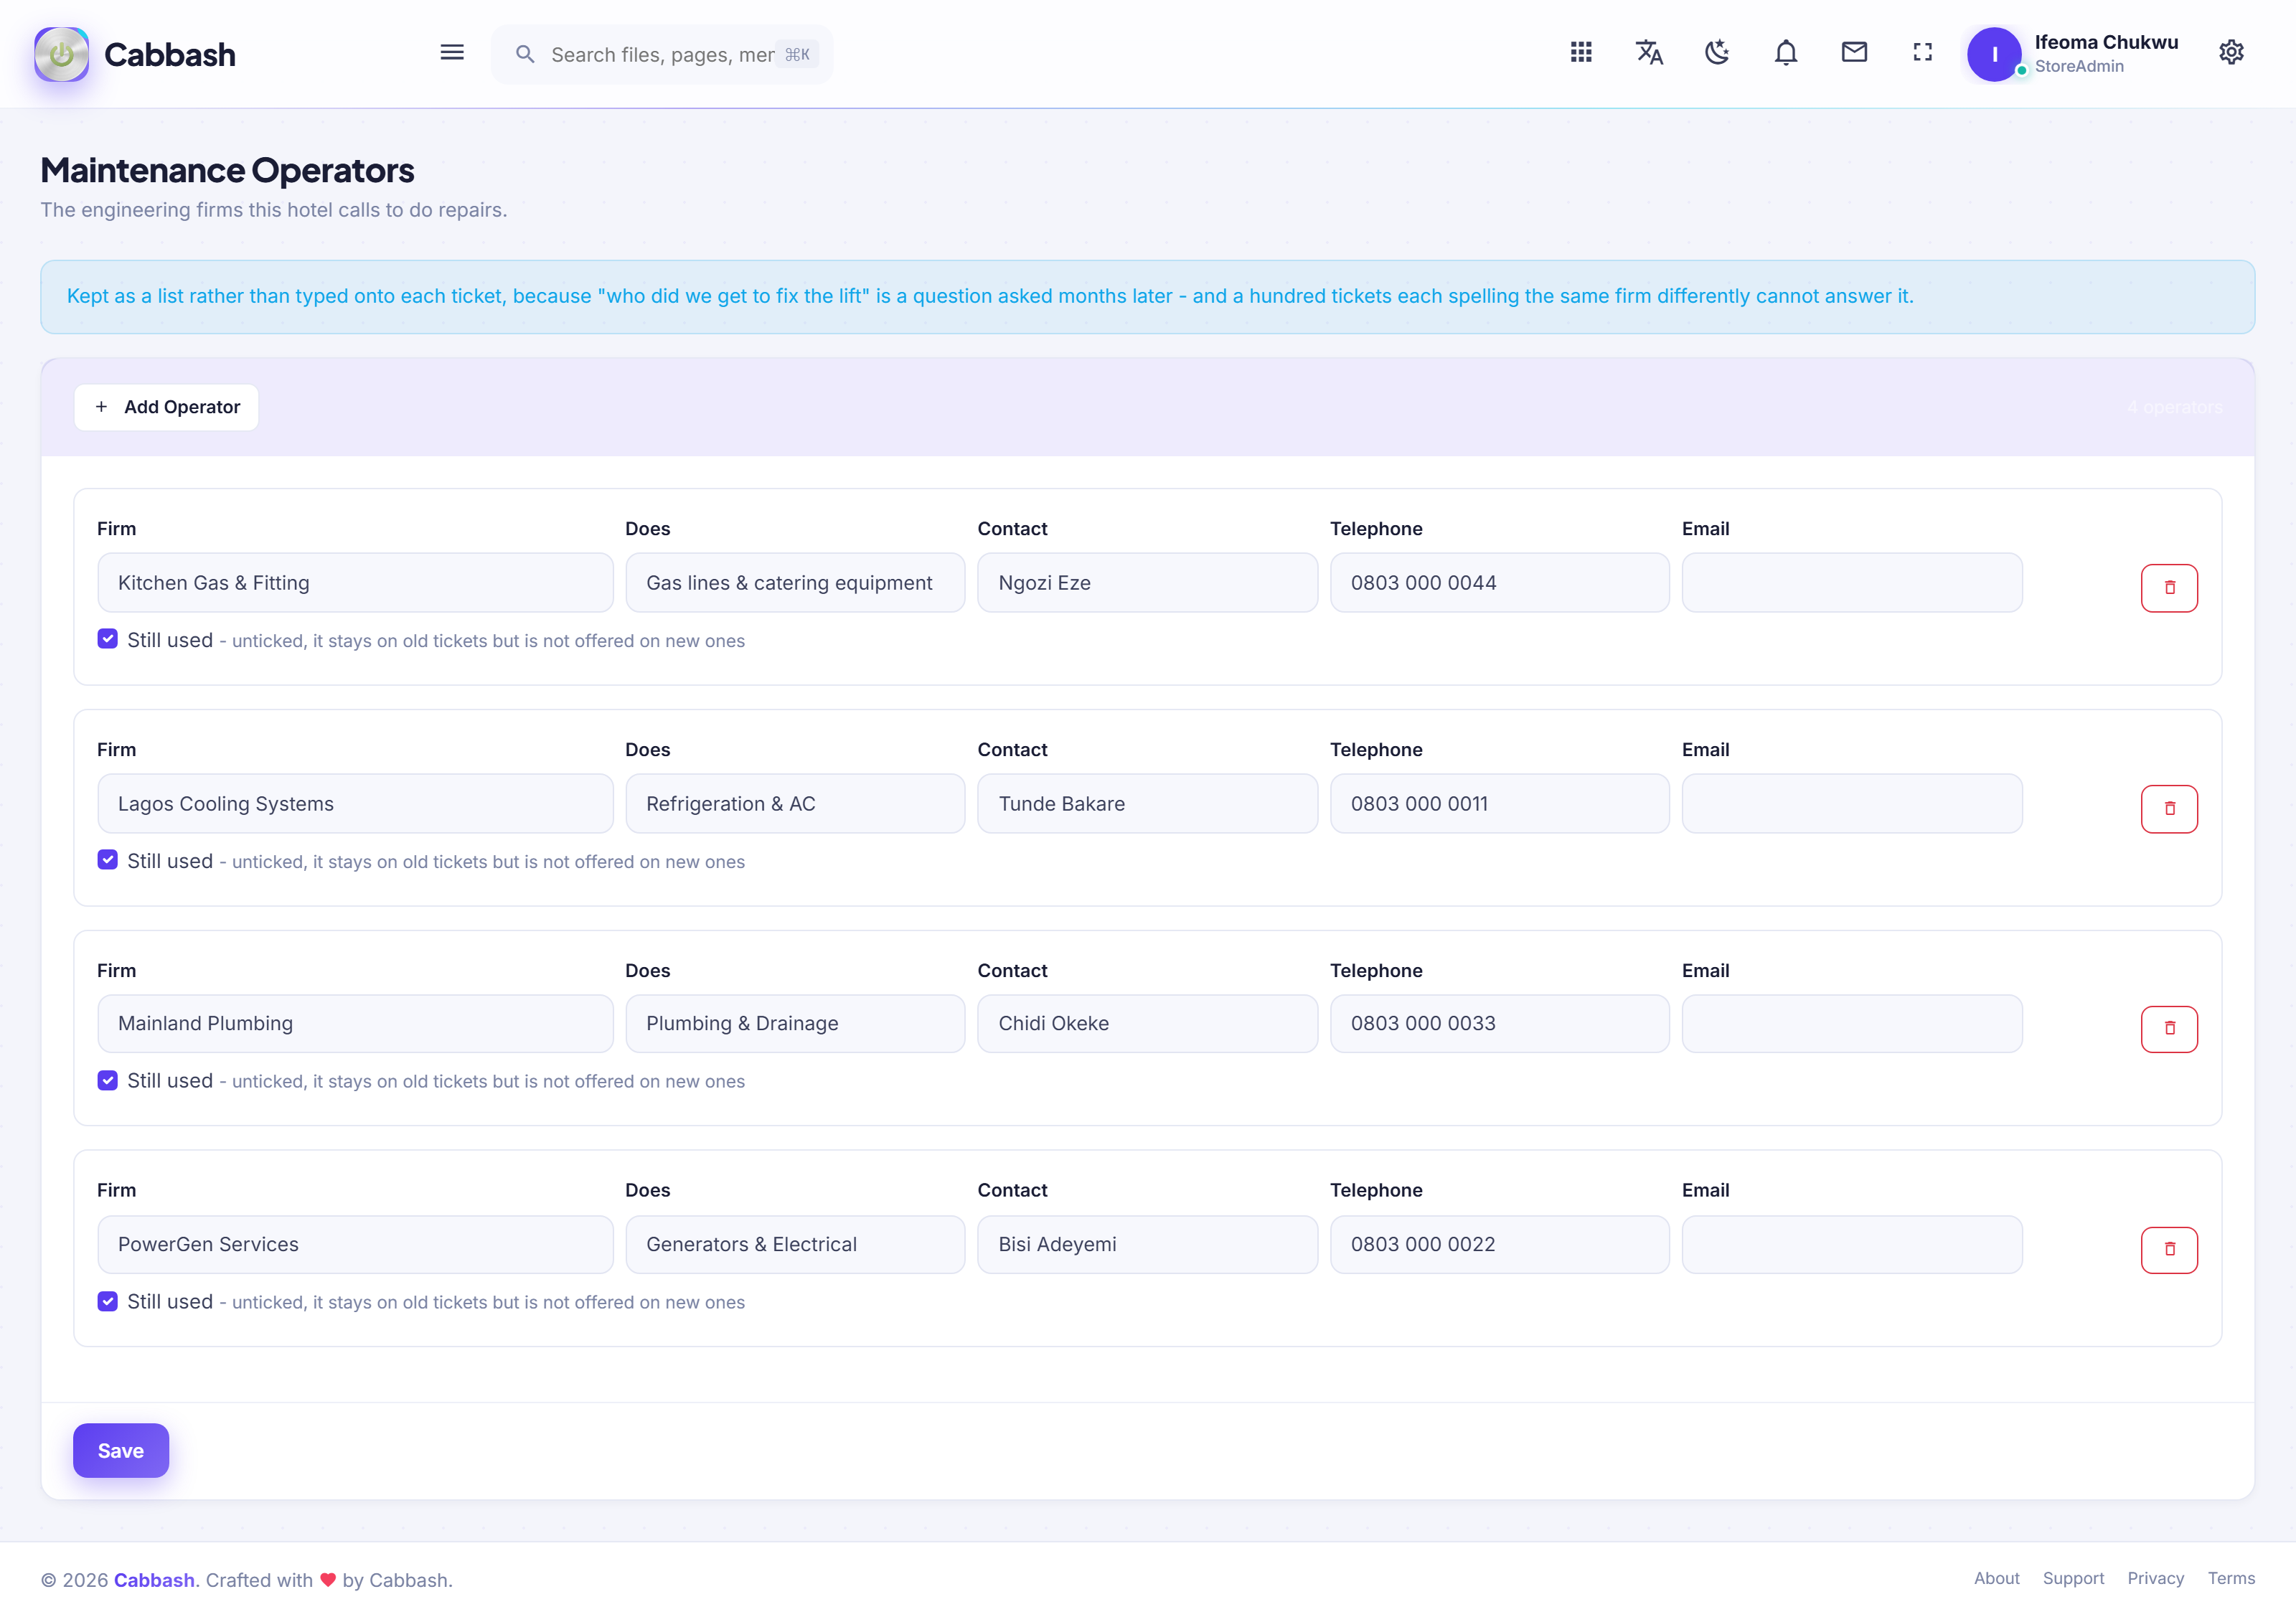Edit the PowerGen Services firm field
Viewport: 2296px width, 1617px height.
click(x=355, y=1245)
